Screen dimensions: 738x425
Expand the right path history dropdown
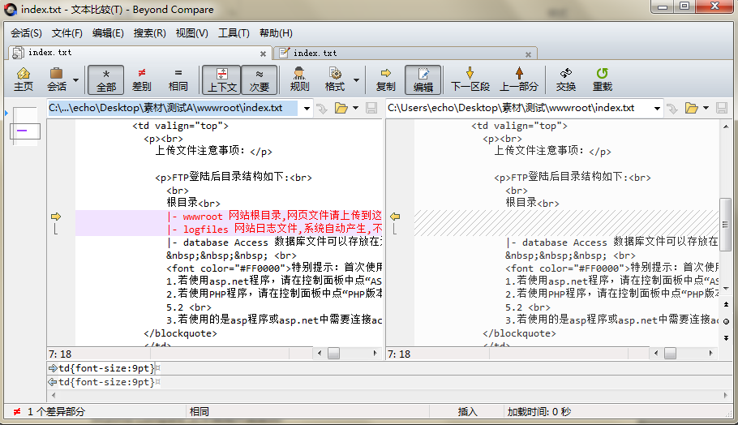[x=657, y=108]
